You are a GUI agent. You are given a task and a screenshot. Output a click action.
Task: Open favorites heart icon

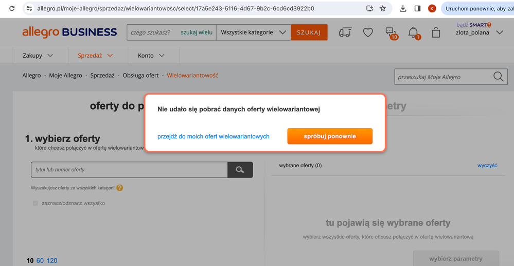[367, 32]
